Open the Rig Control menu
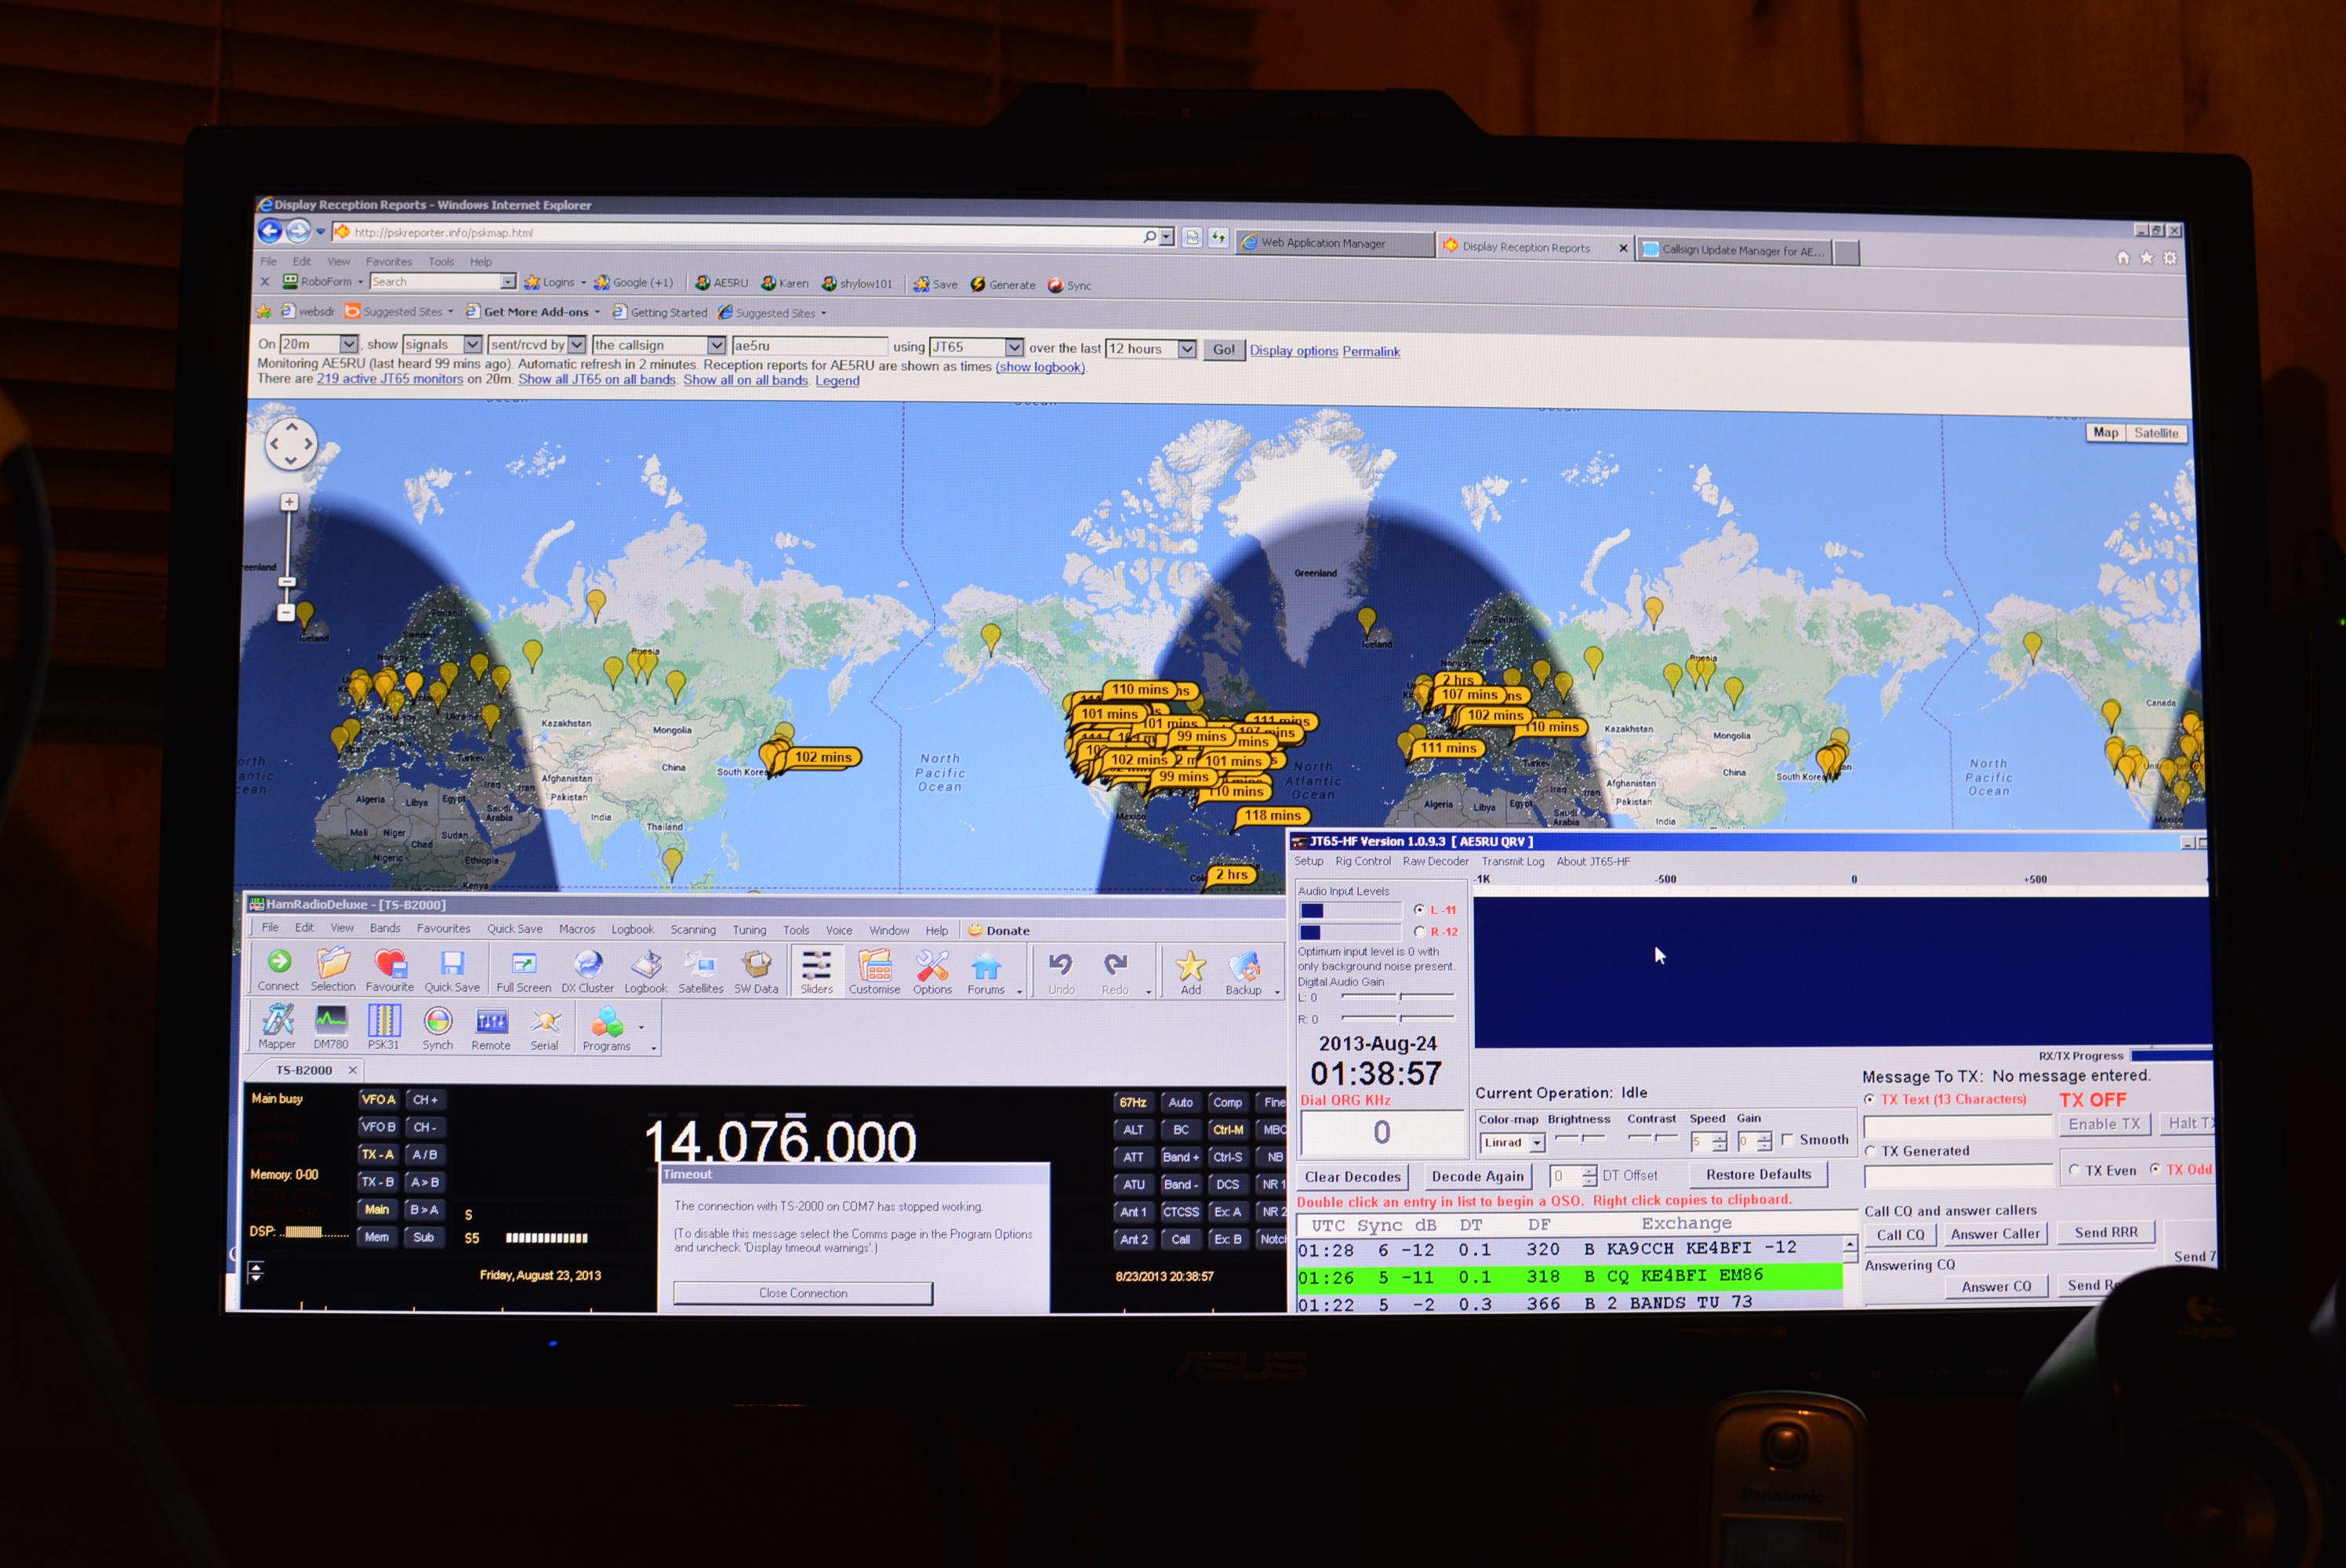 (x=1362, y=861)
